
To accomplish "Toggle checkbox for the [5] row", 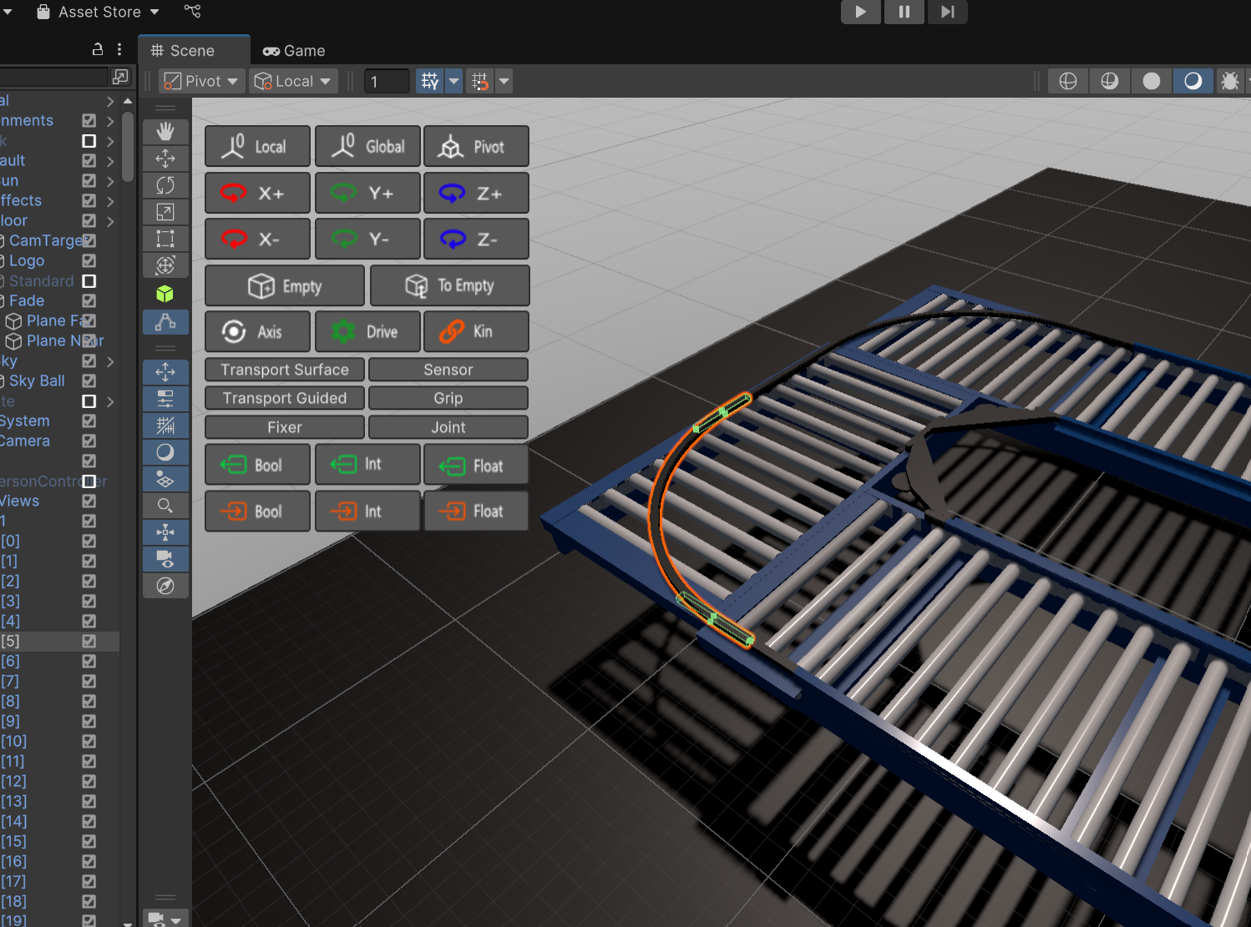I will coord(89,642).
